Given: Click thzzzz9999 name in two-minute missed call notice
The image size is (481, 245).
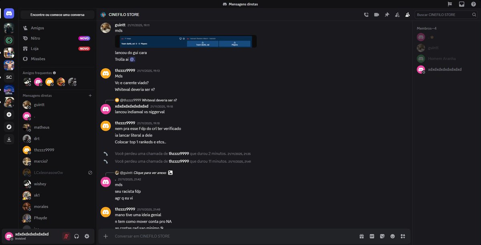Looking at the screenshot, I should [178, 153].
